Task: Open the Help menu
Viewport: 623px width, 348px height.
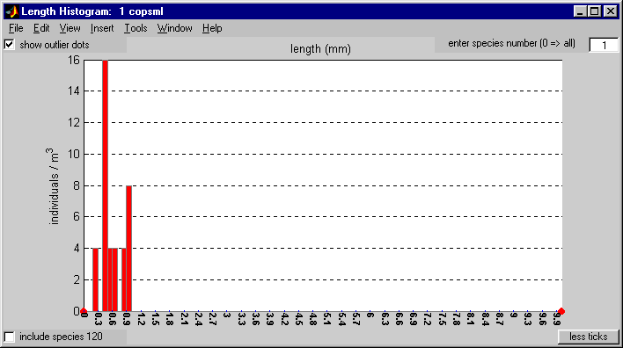Action: pos(212,28)
